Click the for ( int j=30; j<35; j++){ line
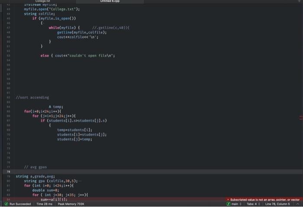Screen dimensions: 303x207 tap(60, 195)
